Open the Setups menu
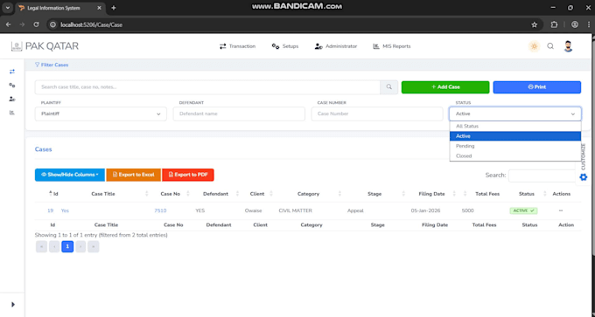This screenshot has width=595, height=317. (285, 46)
